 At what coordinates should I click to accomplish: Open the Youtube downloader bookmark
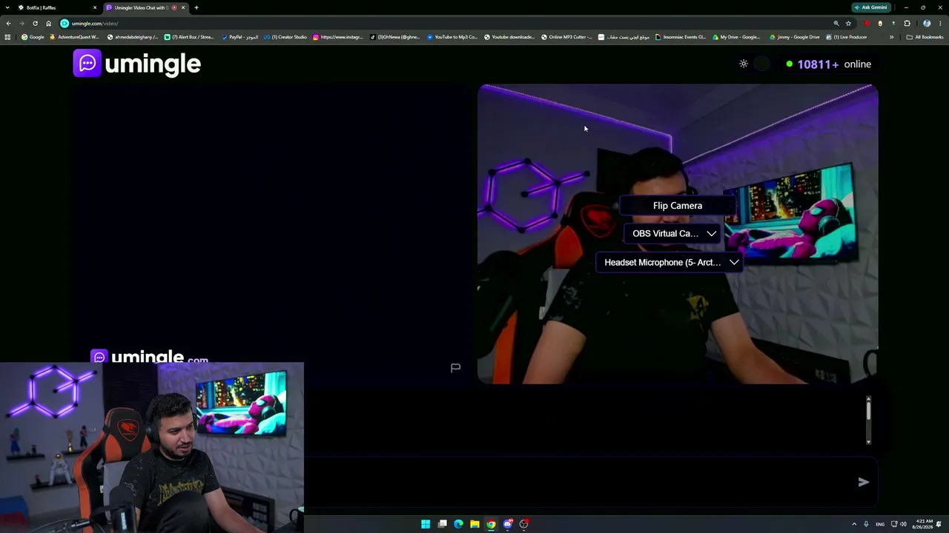[x=509, y=37]
